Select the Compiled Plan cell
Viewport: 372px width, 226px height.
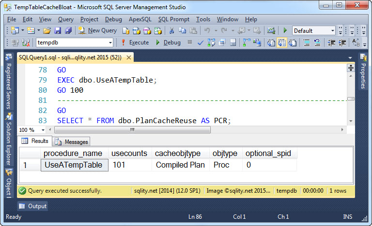point(180,165)
